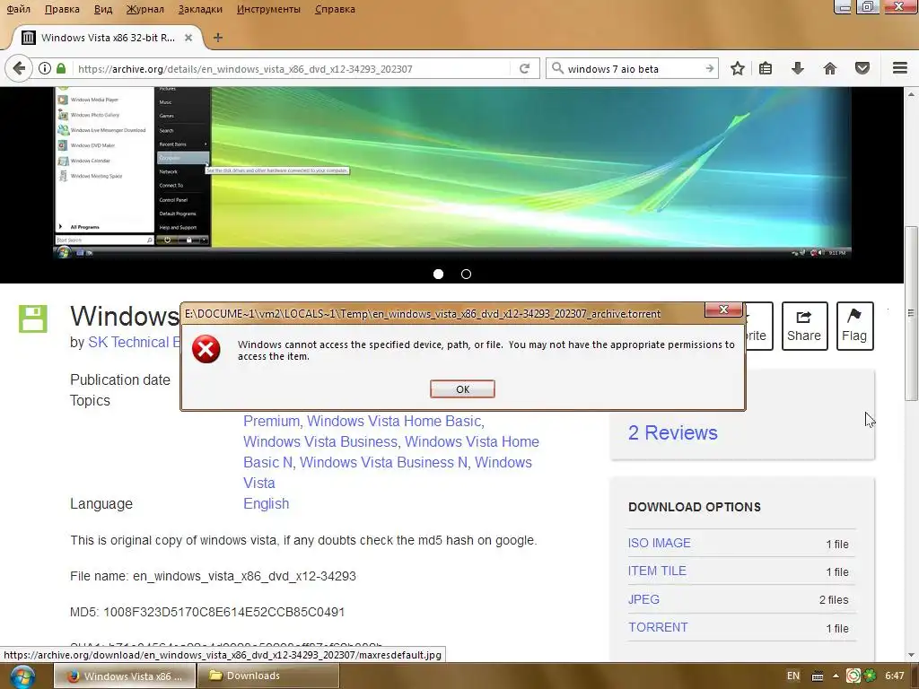Click the page vertical scrollbar thumb

tap(911, 313)
